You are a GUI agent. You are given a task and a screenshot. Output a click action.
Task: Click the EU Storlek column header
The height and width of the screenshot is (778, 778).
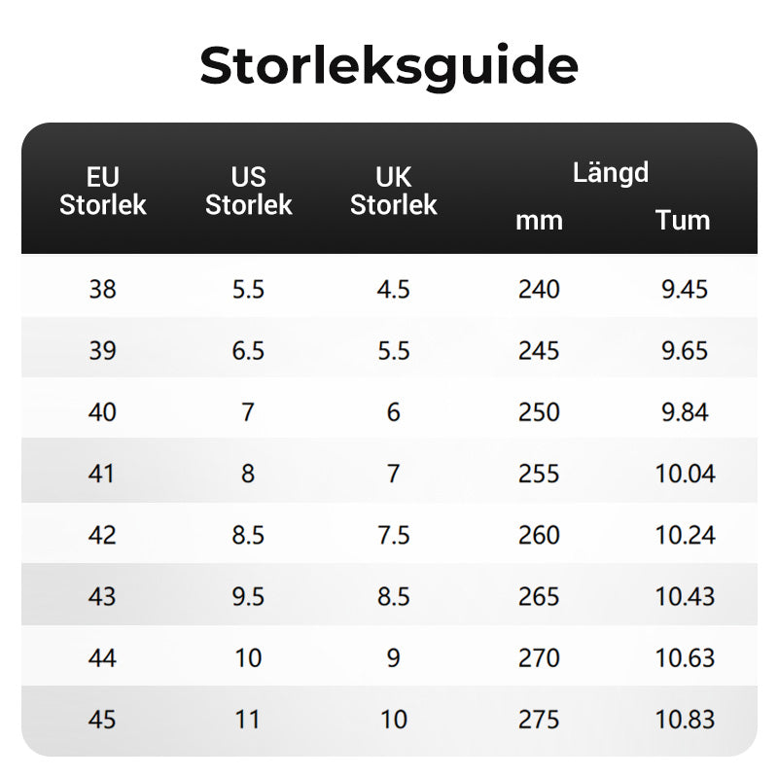(x=102, y=191)
